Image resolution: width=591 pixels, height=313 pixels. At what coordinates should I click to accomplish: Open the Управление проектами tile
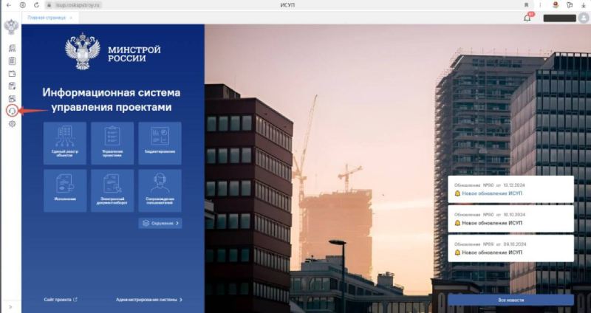112,142
